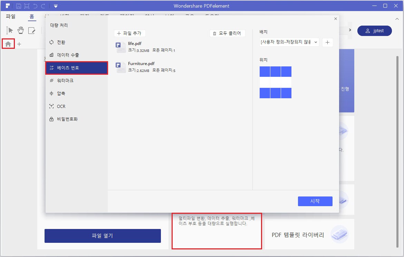This screenshot has height=257, width=404.
Task: Select 데이터 수출 in the batch sidebar
Action: click(x=77, y=55)
